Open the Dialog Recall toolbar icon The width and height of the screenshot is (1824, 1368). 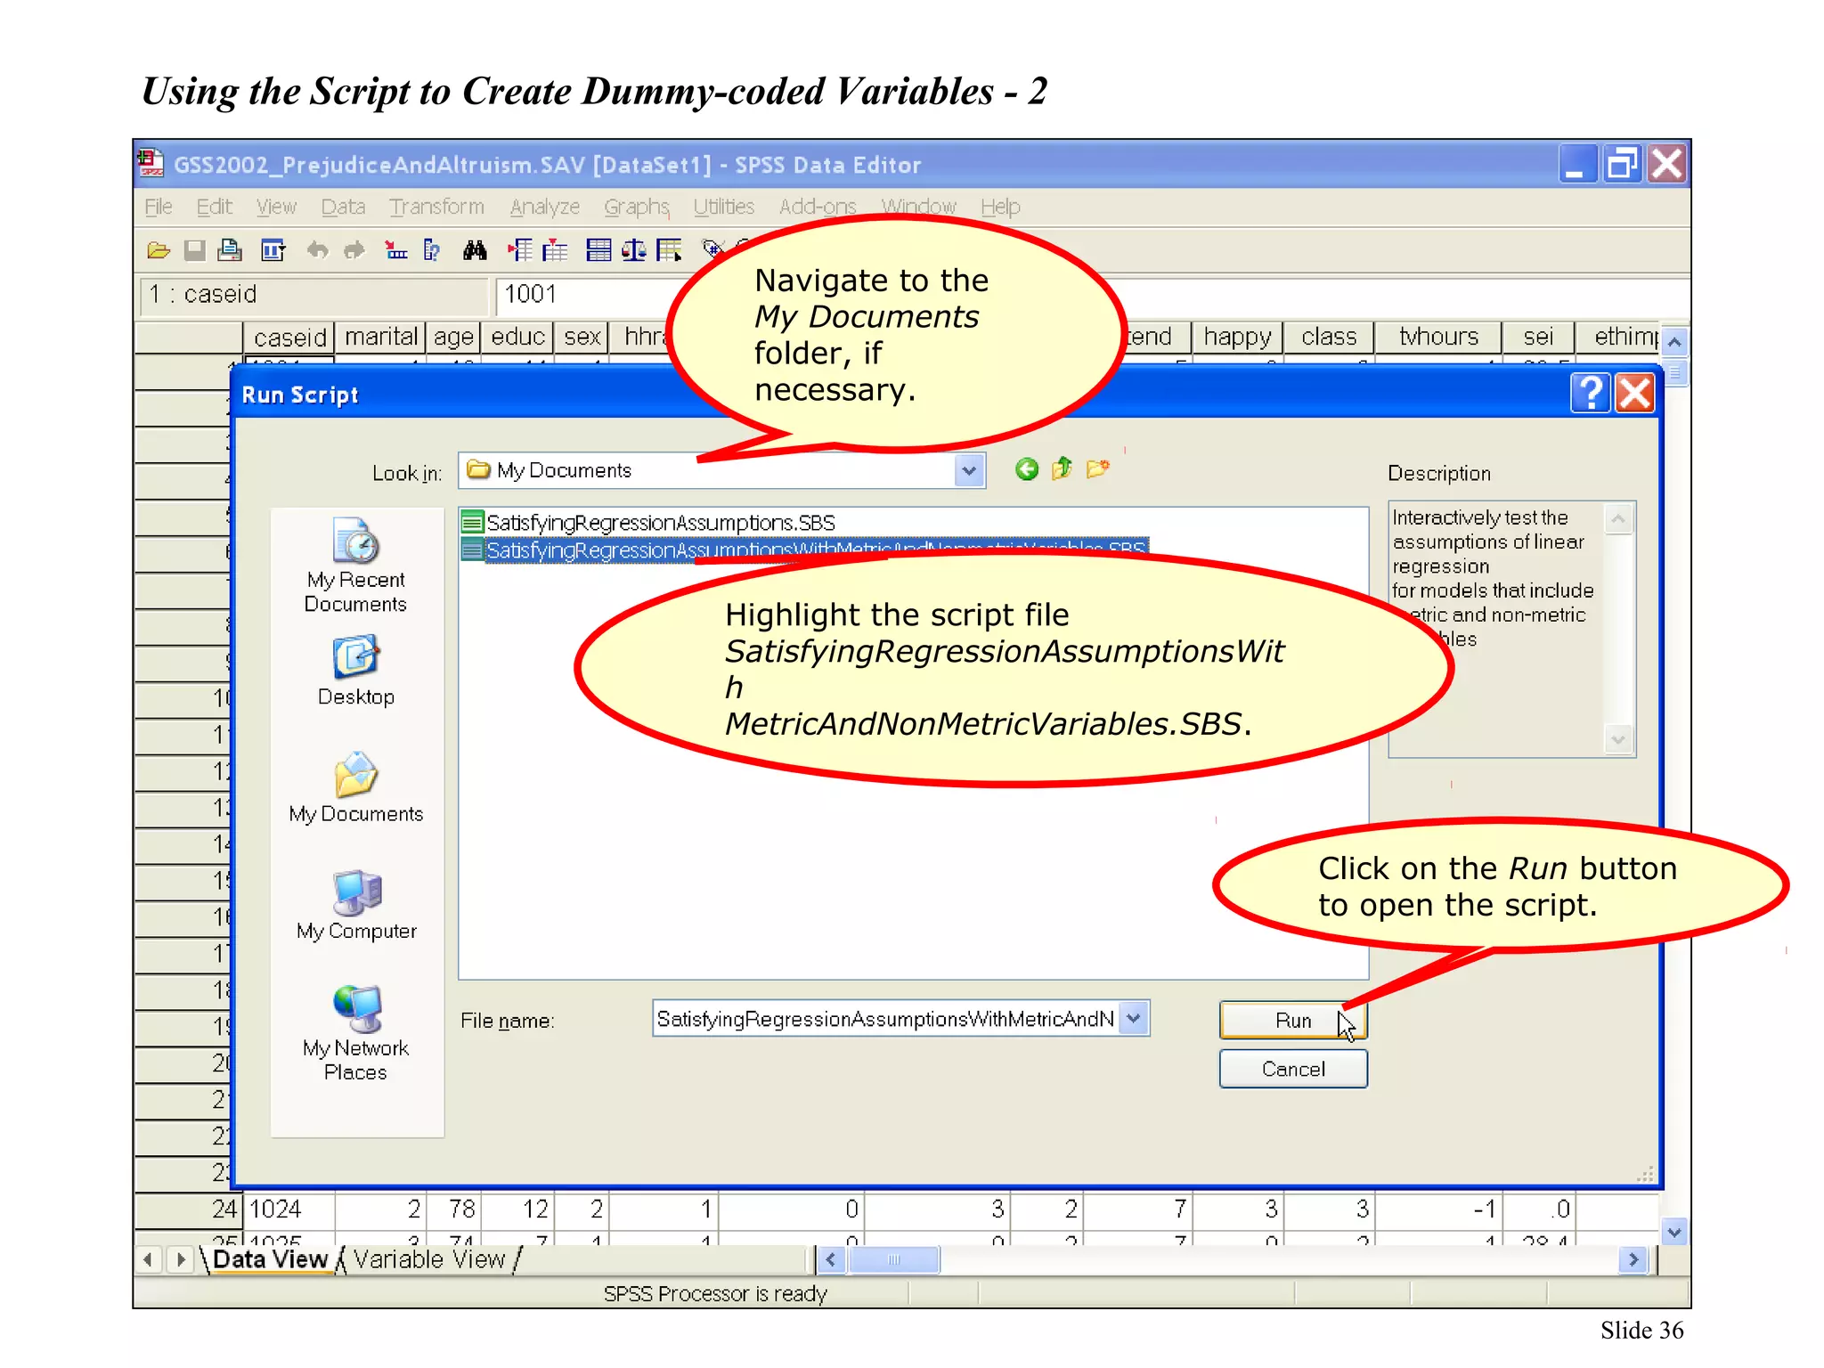(273, 251)
